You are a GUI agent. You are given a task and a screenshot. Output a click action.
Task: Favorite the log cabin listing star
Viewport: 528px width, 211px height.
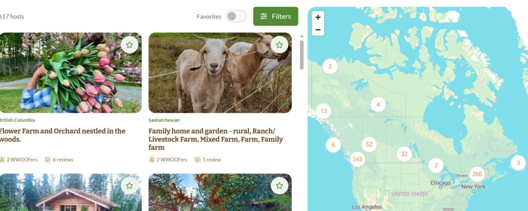tap(129, 186)
